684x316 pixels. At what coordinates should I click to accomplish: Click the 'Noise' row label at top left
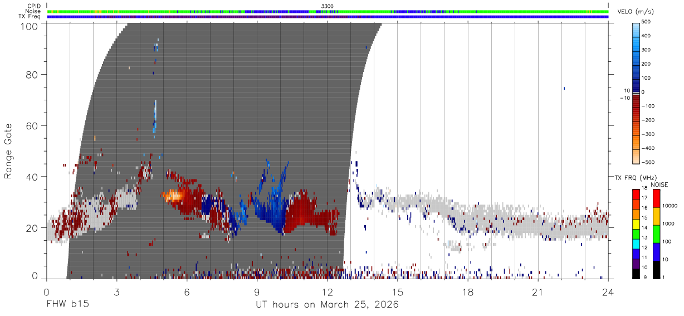[x=33, y=11]
